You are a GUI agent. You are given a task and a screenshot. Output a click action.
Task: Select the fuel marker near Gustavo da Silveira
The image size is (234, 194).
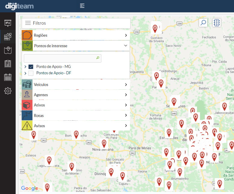pyautogui.click(x=155, y=29)
